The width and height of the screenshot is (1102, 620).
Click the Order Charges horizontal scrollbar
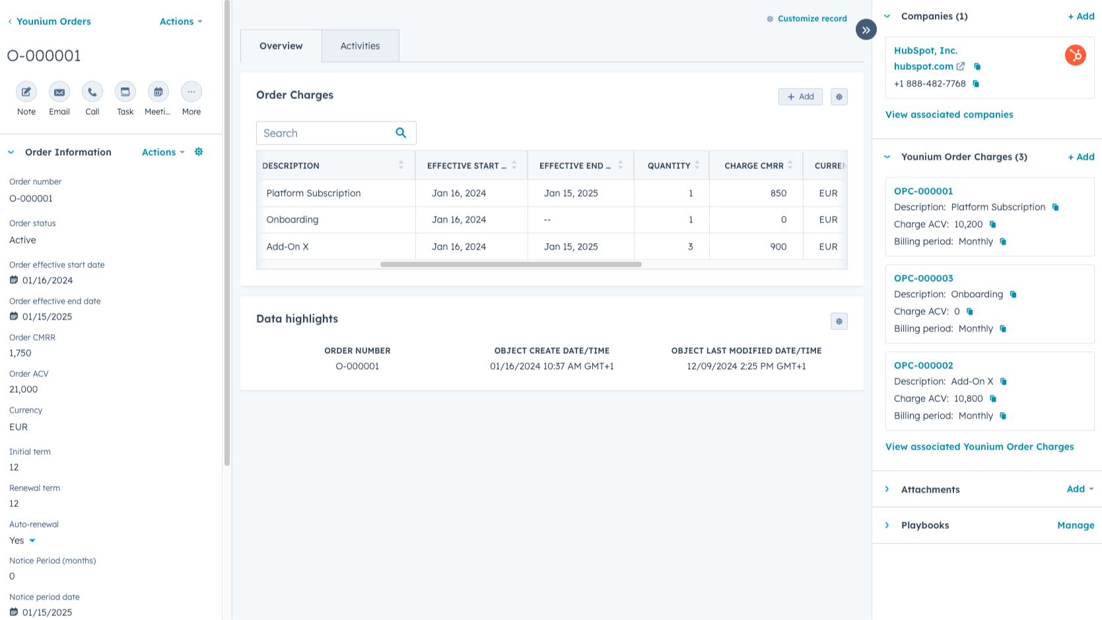(x=510, y=264)
